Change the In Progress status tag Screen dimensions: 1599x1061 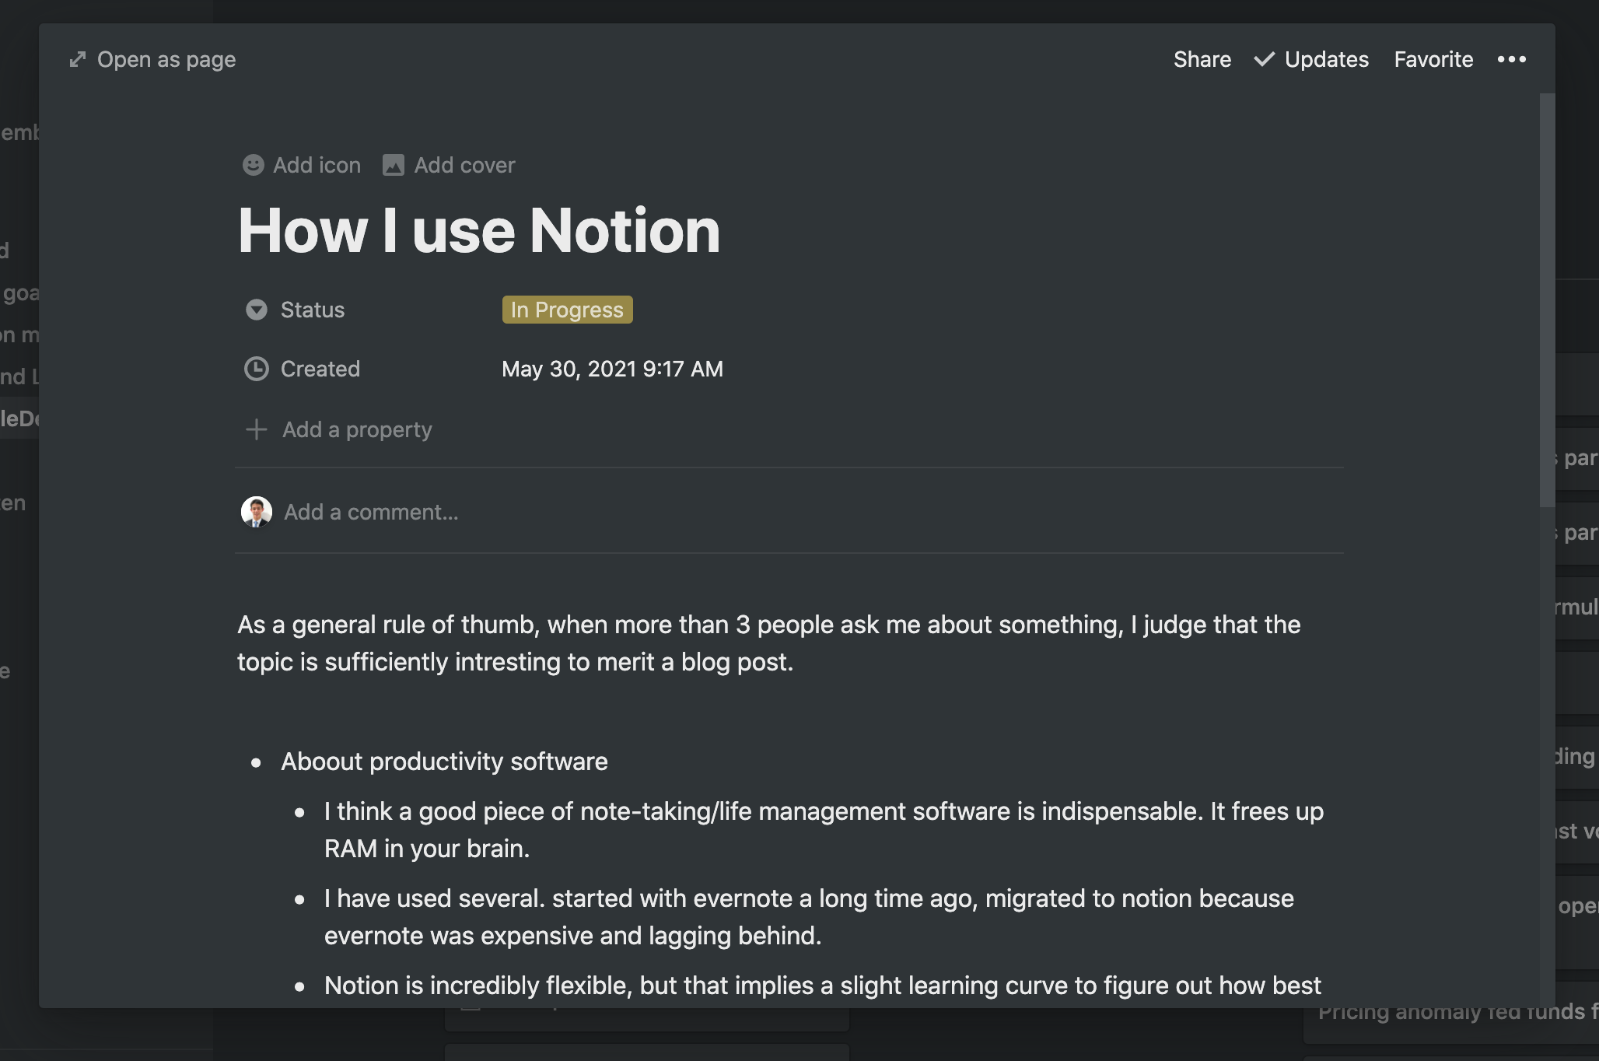coord(567,310)
